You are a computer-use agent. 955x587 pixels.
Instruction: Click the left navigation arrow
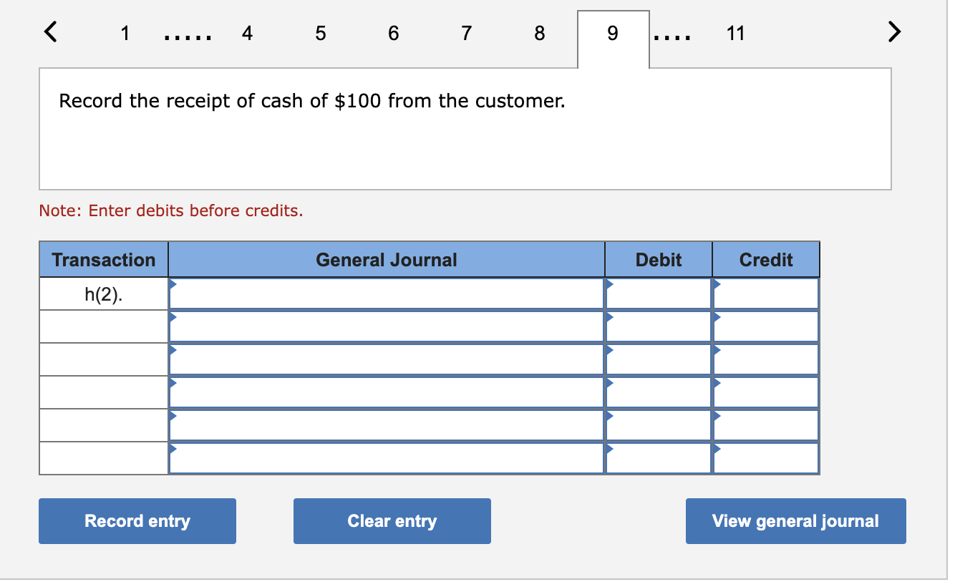(x=50, y=32)
